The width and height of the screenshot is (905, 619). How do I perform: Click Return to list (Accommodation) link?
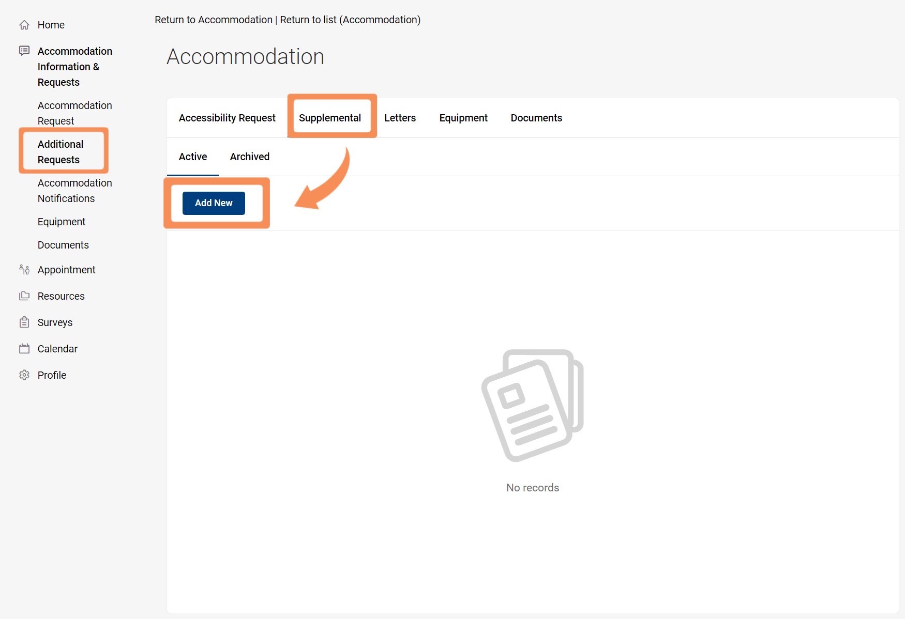[350, 20]
